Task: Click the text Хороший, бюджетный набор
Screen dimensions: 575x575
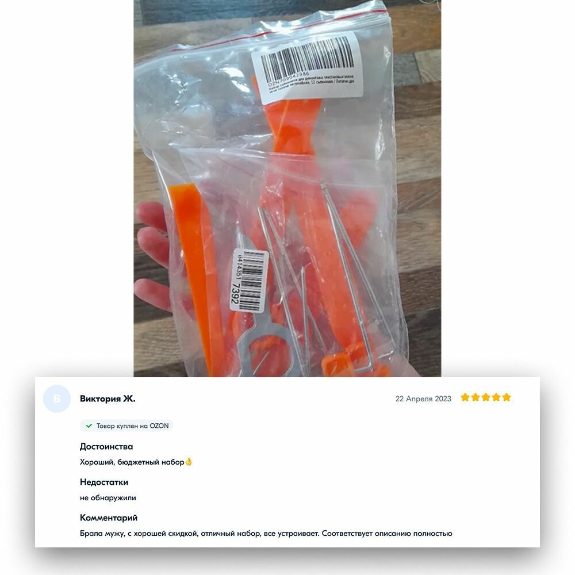Action: click(132, 462)
